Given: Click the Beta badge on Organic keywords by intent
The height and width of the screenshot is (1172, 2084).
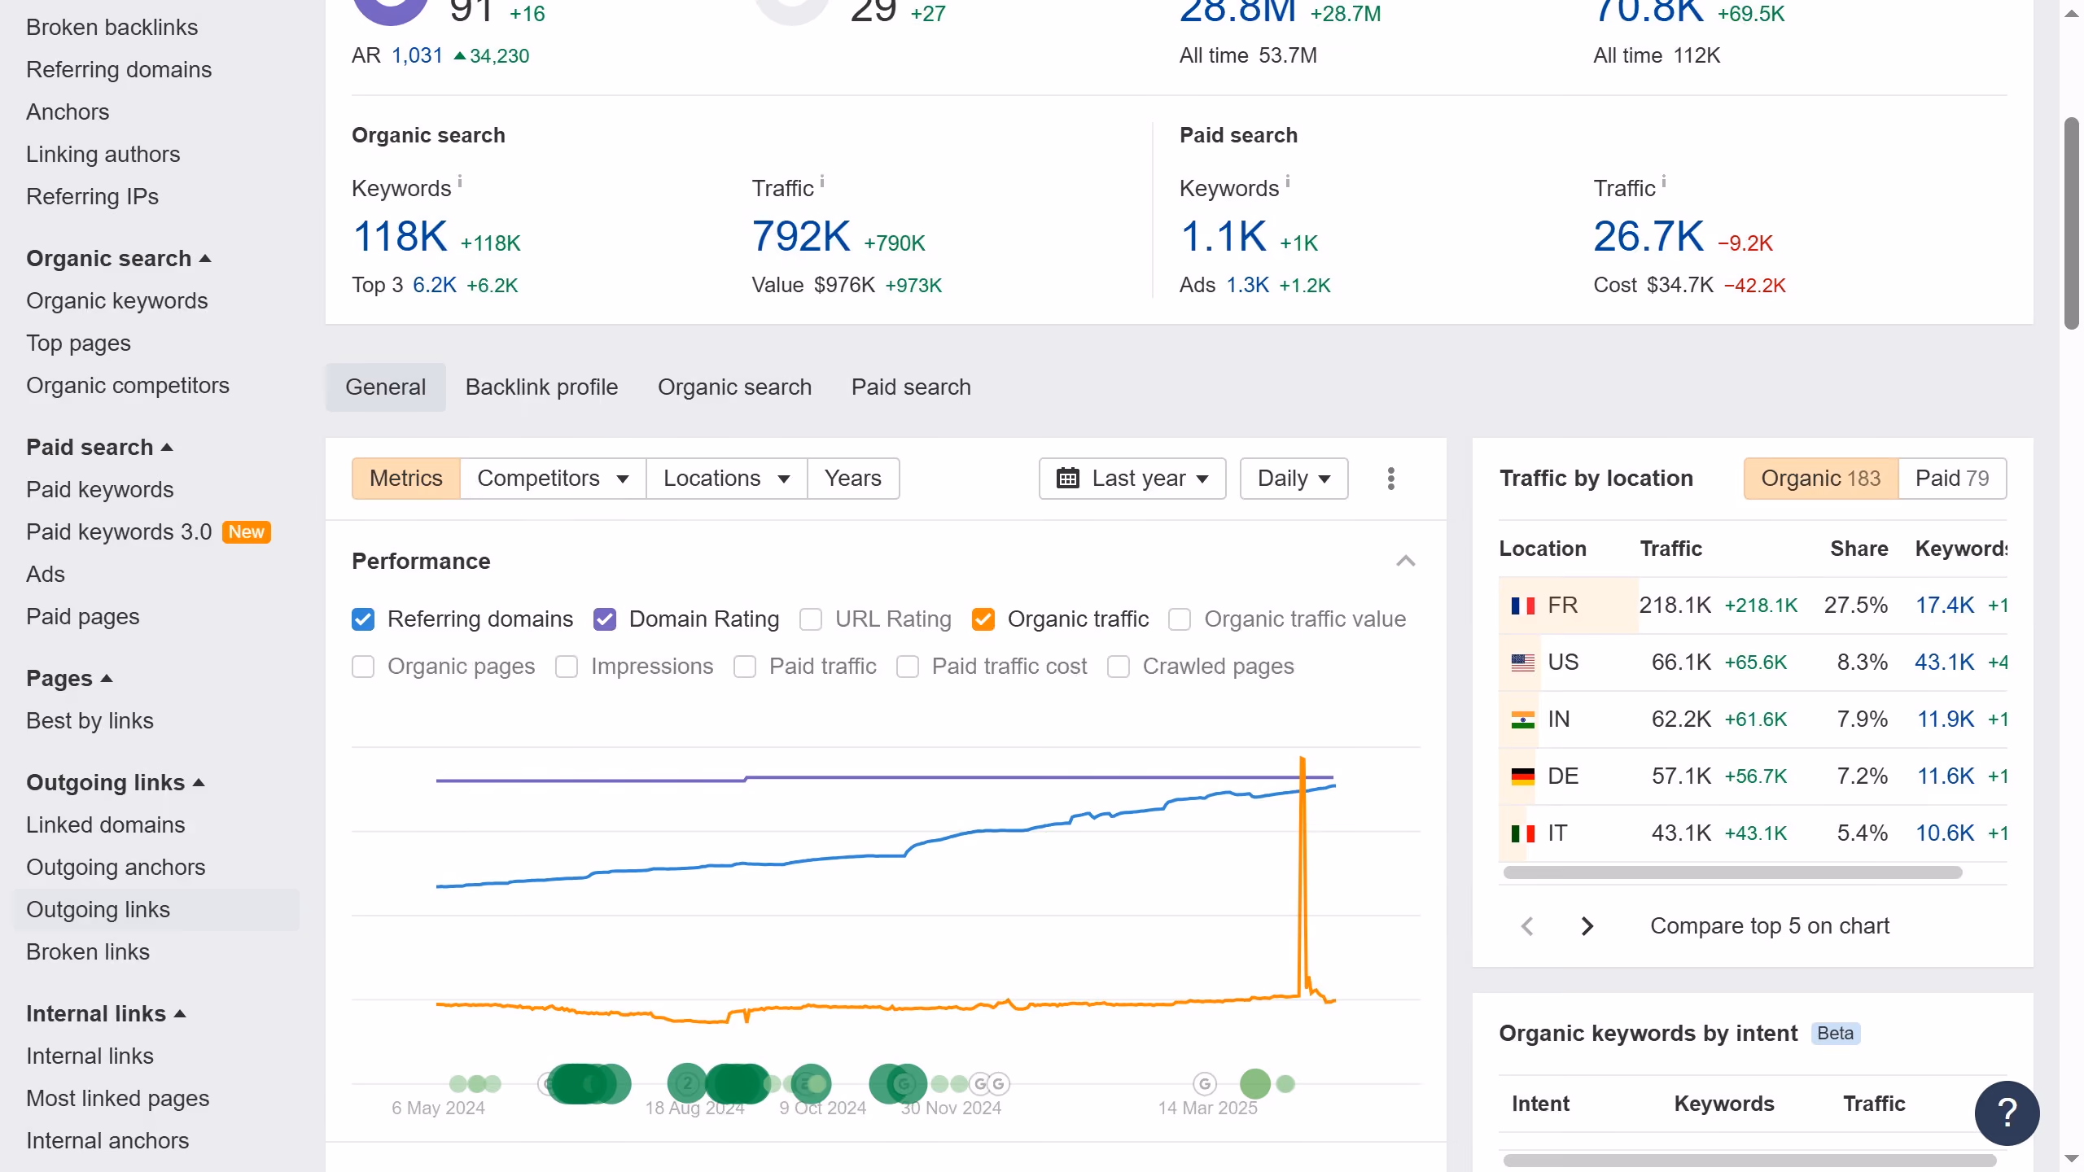Looking at the screenshot, I should point(1835,1034).
